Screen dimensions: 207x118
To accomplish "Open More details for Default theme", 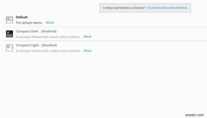I will 50,23.
